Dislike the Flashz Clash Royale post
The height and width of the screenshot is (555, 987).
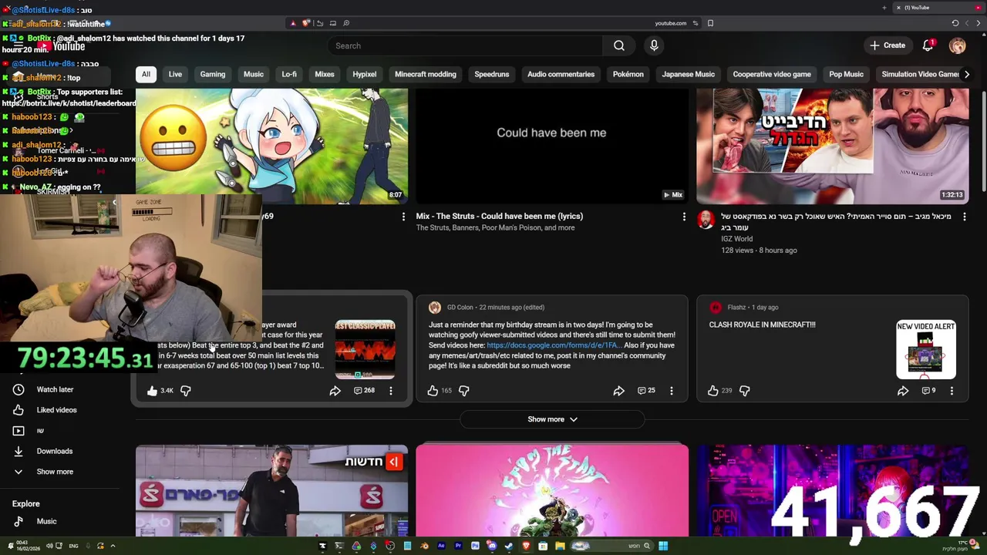(744, 391)
